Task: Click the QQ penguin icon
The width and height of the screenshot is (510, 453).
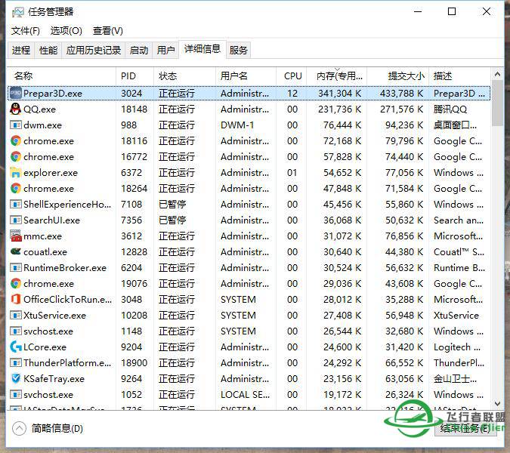Action: click(x=15, y=109)
